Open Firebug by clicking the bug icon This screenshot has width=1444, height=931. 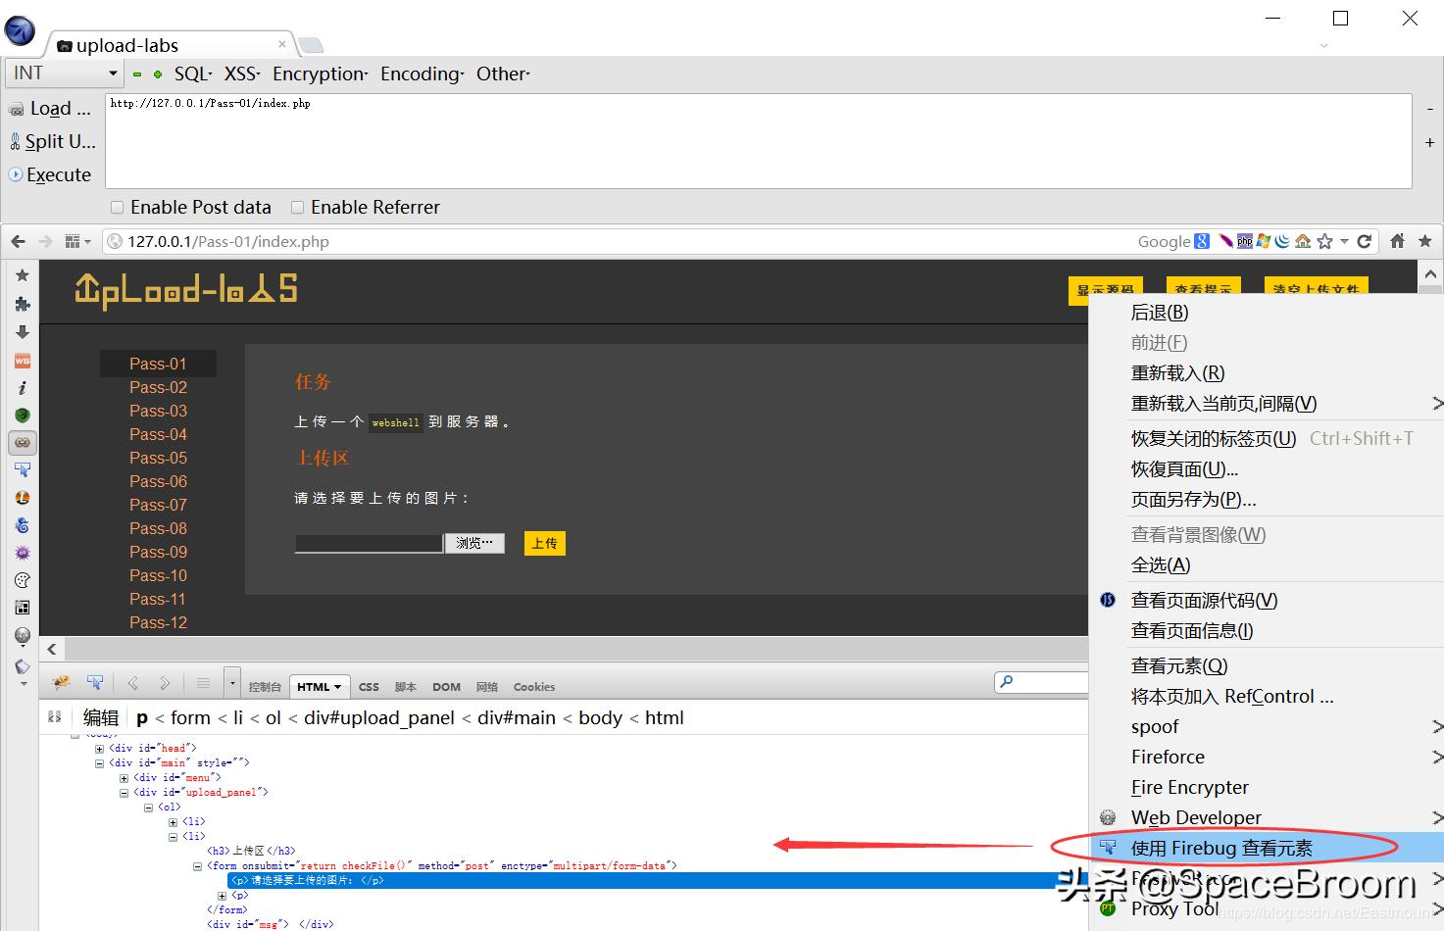[61, 682]
